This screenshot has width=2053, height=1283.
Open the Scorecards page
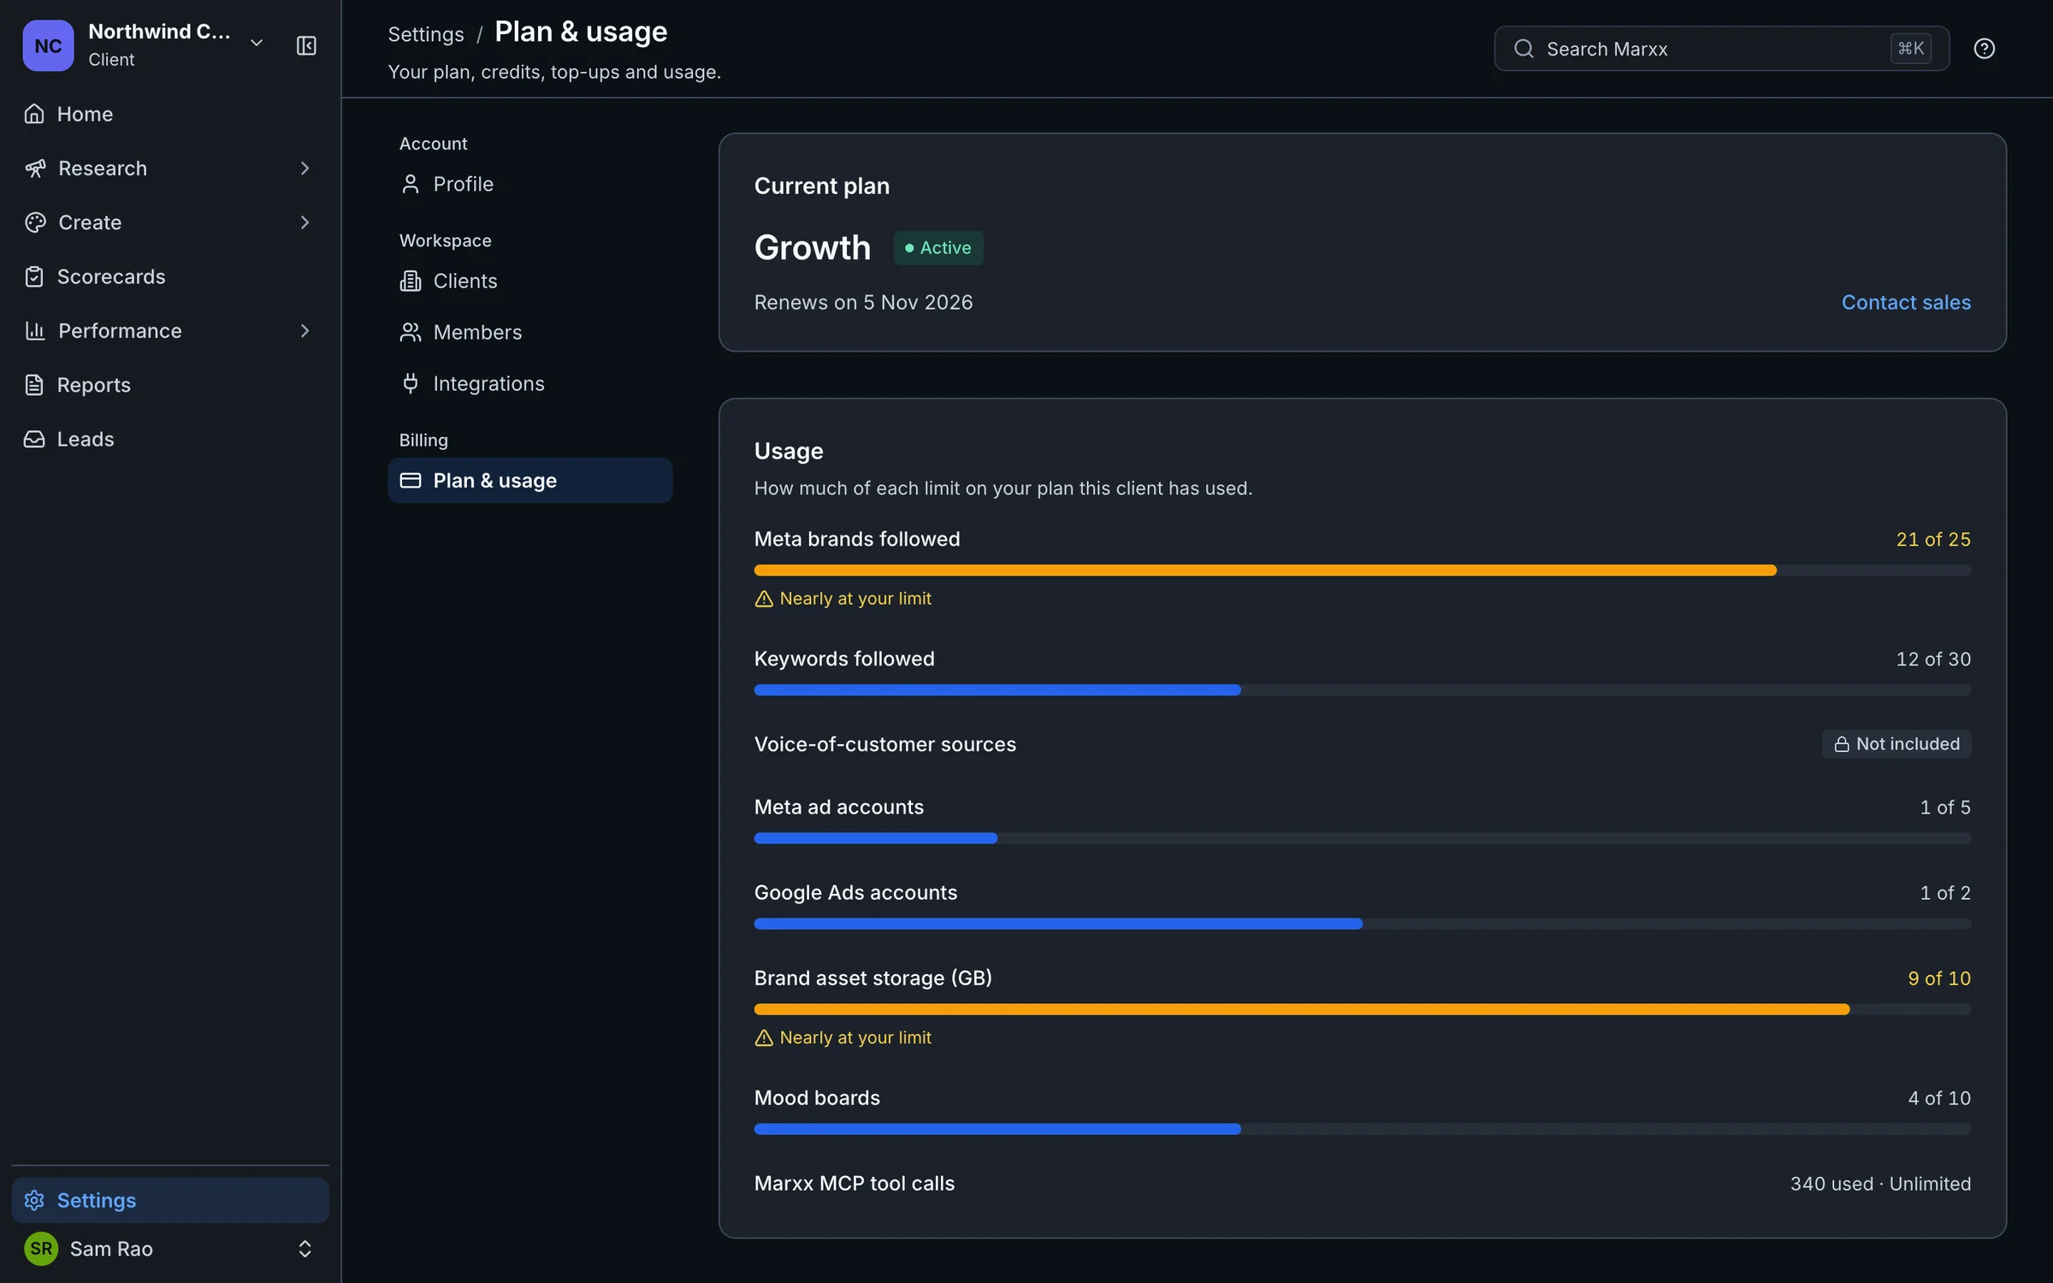(170, 276)
